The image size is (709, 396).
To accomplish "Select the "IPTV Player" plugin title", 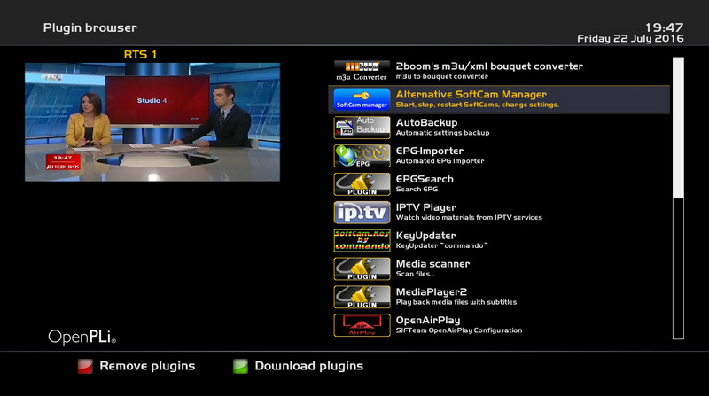I will click(426, 207).
